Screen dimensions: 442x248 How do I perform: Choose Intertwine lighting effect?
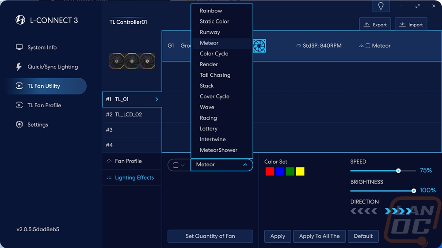221,139
